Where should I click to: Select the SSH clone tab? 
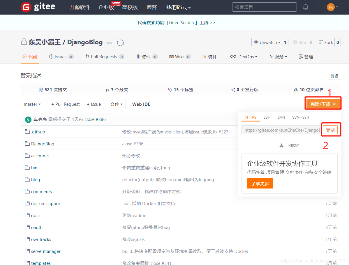pos(267,117)
